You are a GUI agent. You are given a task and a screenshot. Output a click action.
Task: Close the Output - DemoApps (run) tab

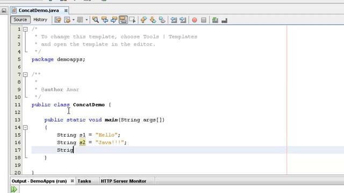tap(72, 181)
